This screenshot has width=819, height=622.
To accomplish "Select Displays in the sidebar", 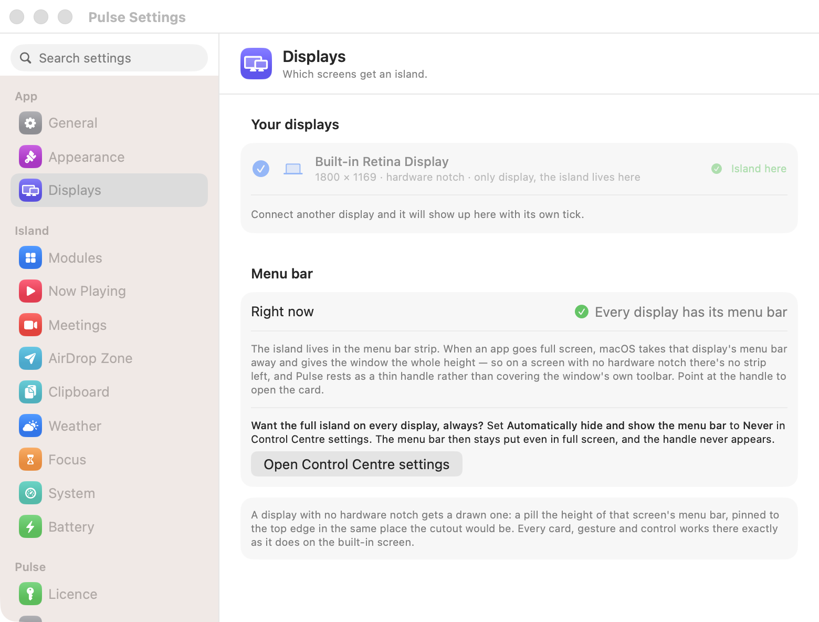I will 109,190.
